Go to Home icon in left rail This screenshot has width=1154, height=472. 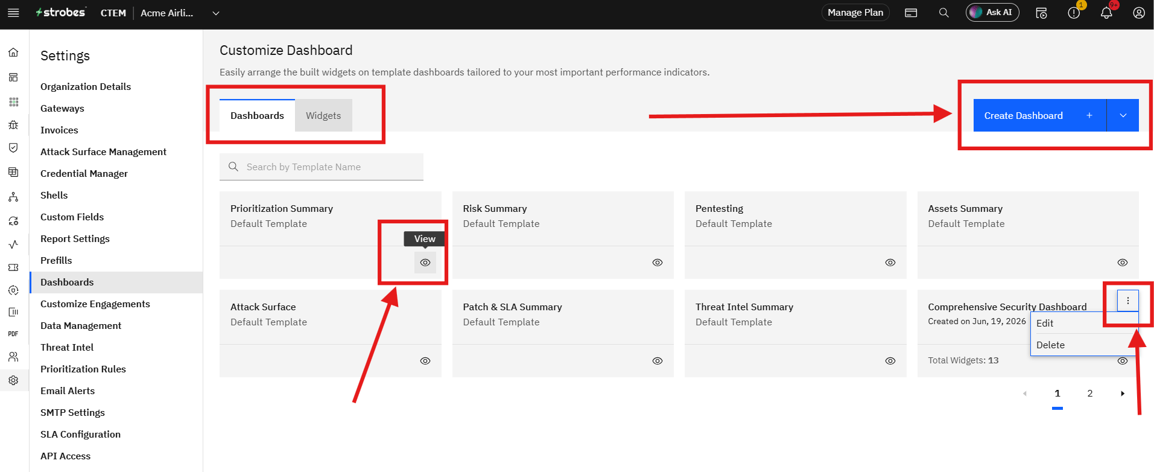(13, 53)
